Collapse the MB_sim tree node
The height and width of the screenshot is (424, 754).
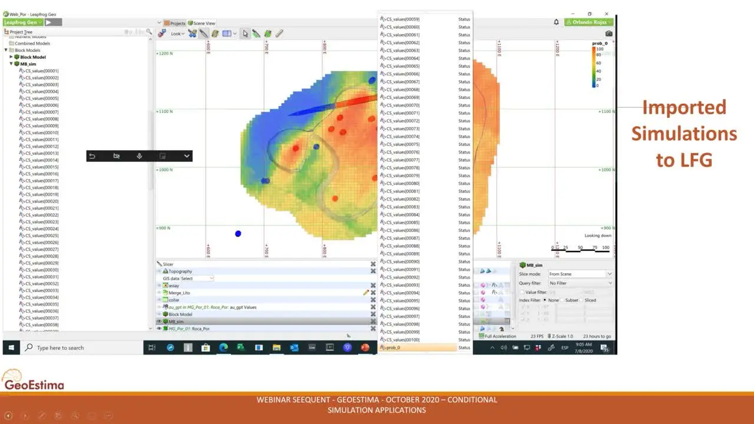click(11, 64)
